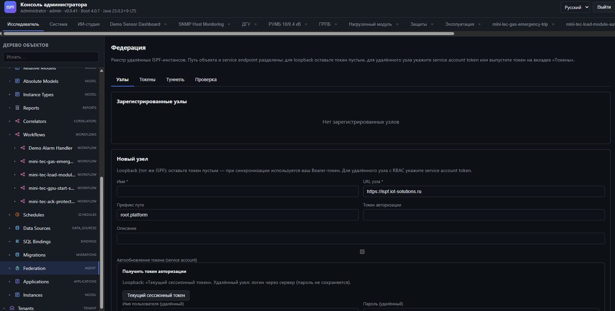Close the SNMP Host Monitoring tab
Viewport: 615px width, 311px height.
229,24
